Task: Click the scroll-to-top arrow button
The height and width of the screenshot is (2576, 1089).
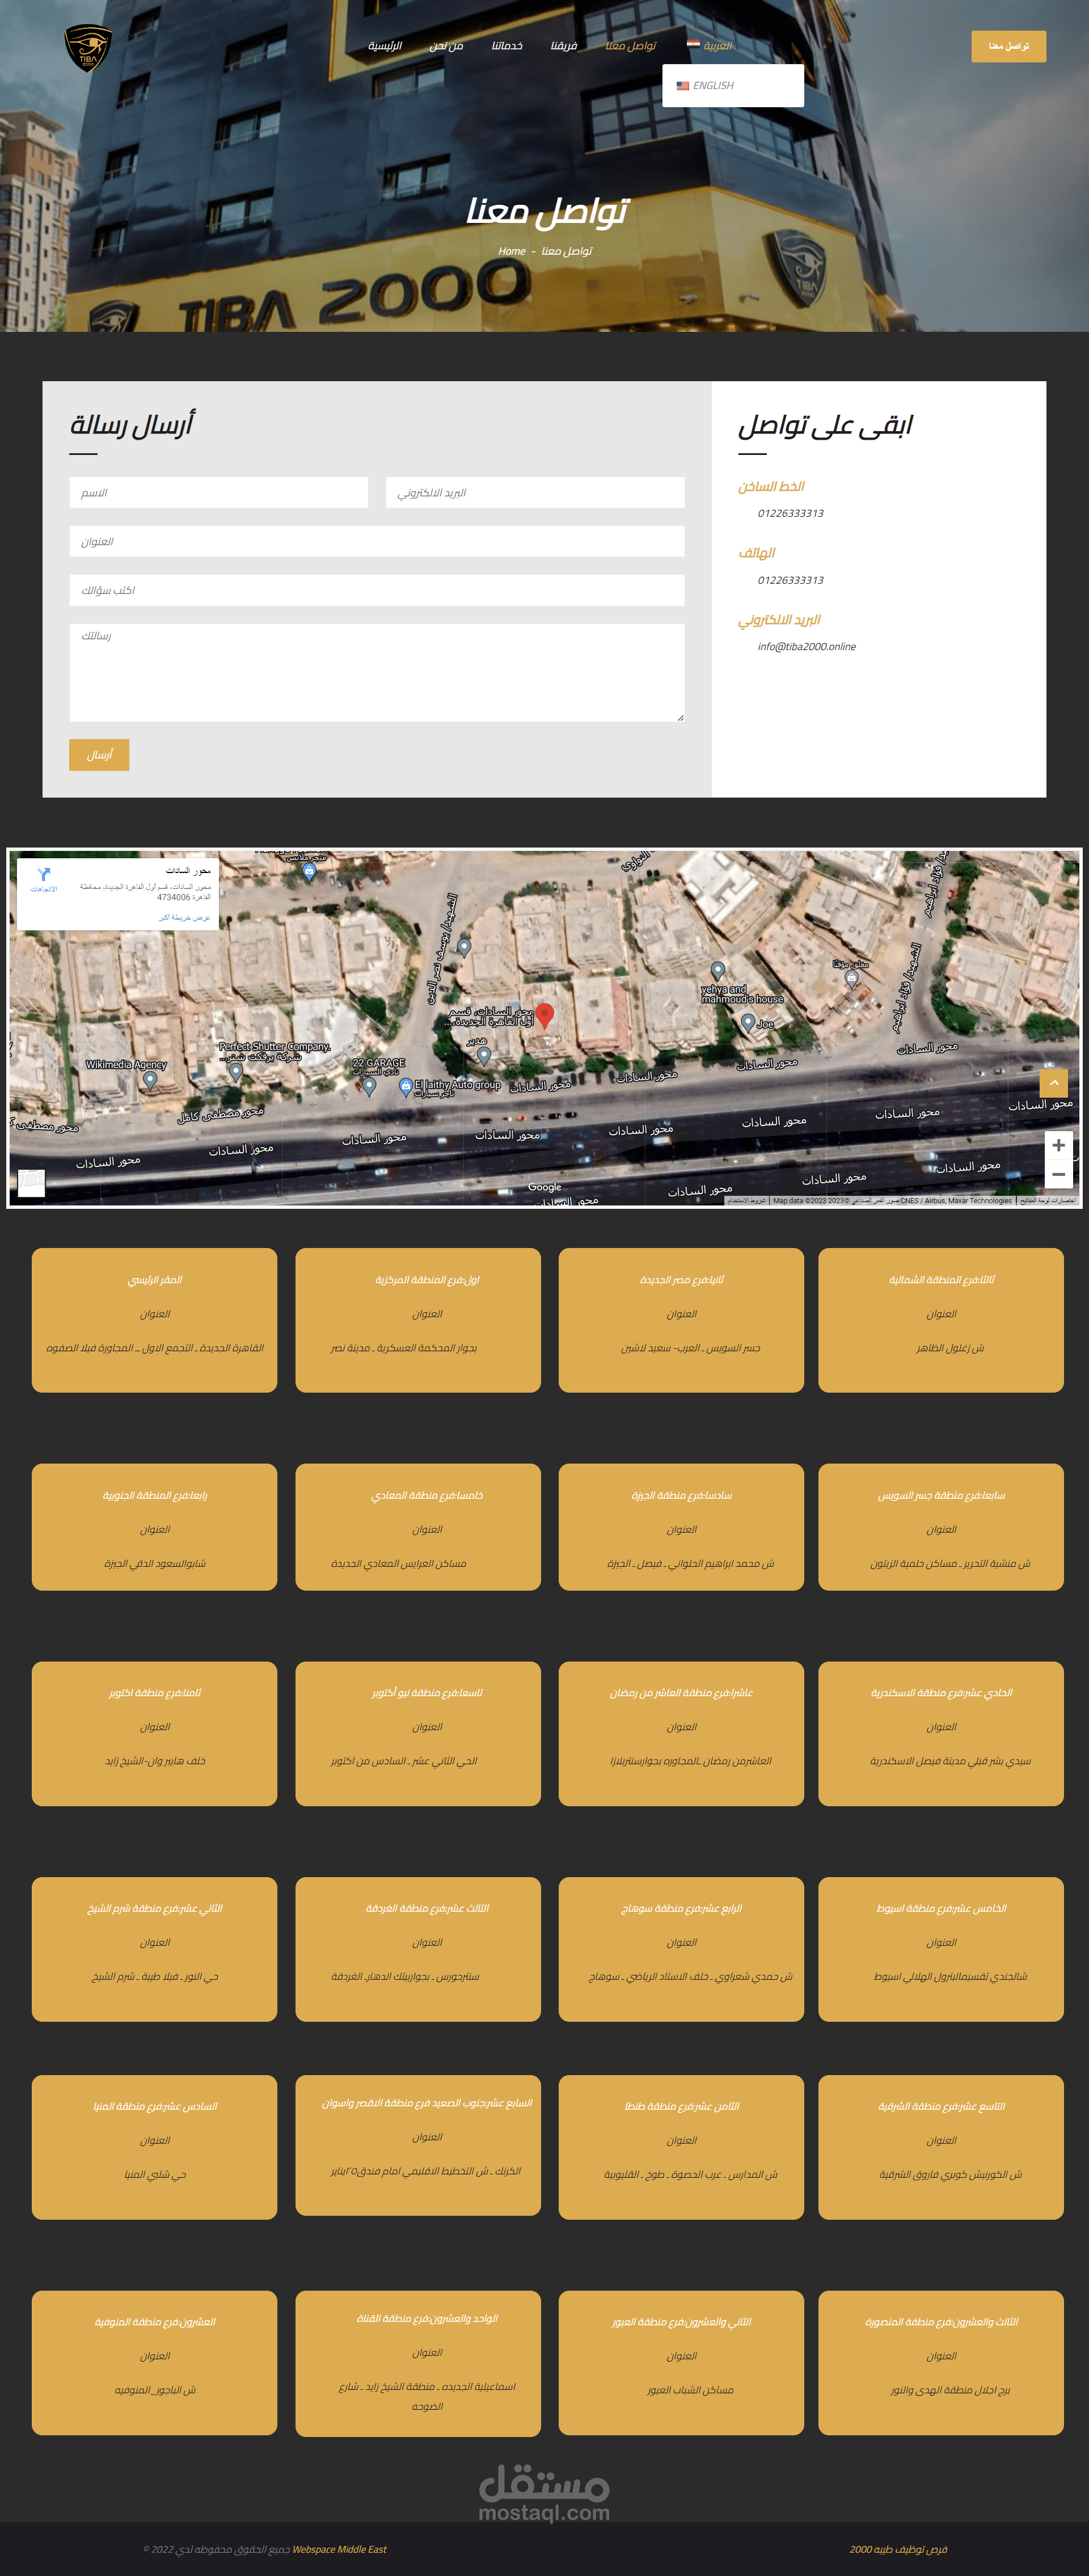Action: [x=1053, y=1083]
